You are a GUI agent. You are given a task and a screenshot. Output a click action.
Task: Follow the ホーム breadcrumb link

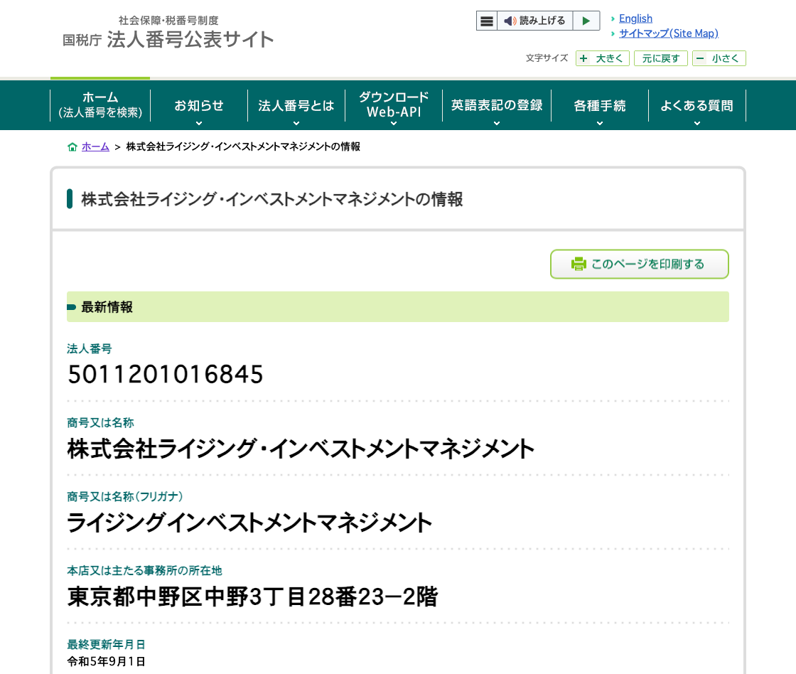point(95,146)
